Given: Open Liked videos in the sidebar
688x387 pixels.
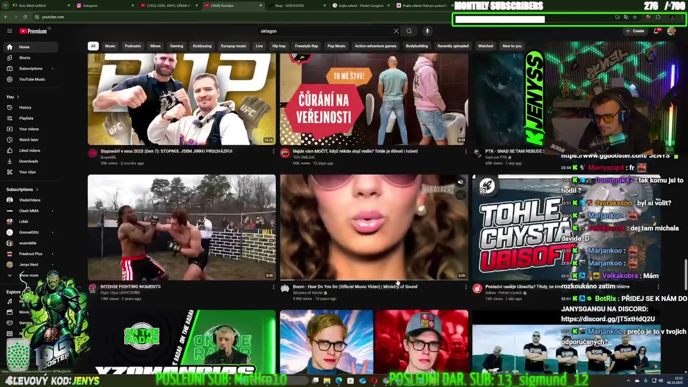Looking at the screenshot, I should click(x=30, y=150).
